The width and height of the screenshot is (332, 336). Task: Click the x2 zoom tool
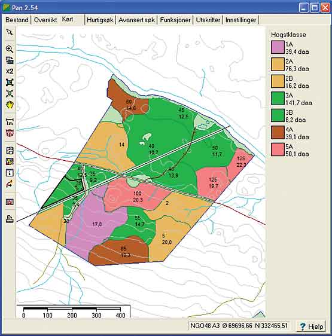(10, 71)
